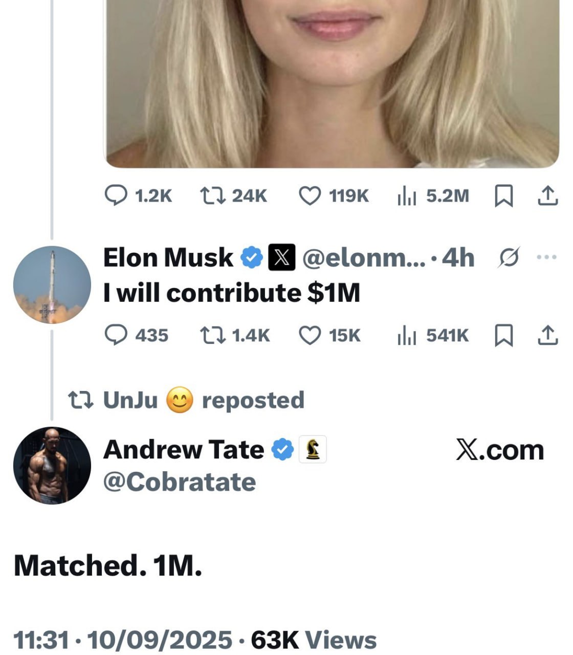Like Elon Musk's $1M post
This screenshot has width=573, height=655.
pyautogui.click(x=310, y=335)
